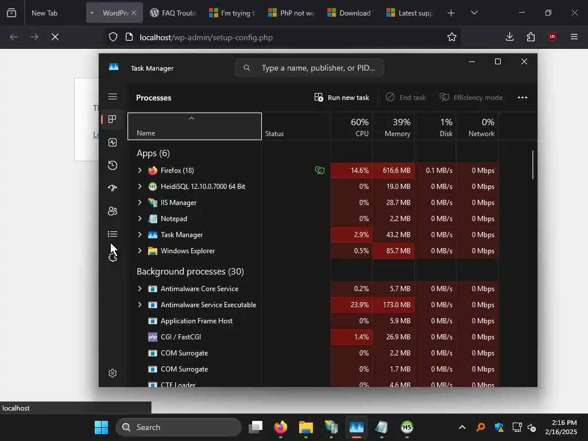
Task: Expand Antimalware Service Executable row
Action: (140, 305)
